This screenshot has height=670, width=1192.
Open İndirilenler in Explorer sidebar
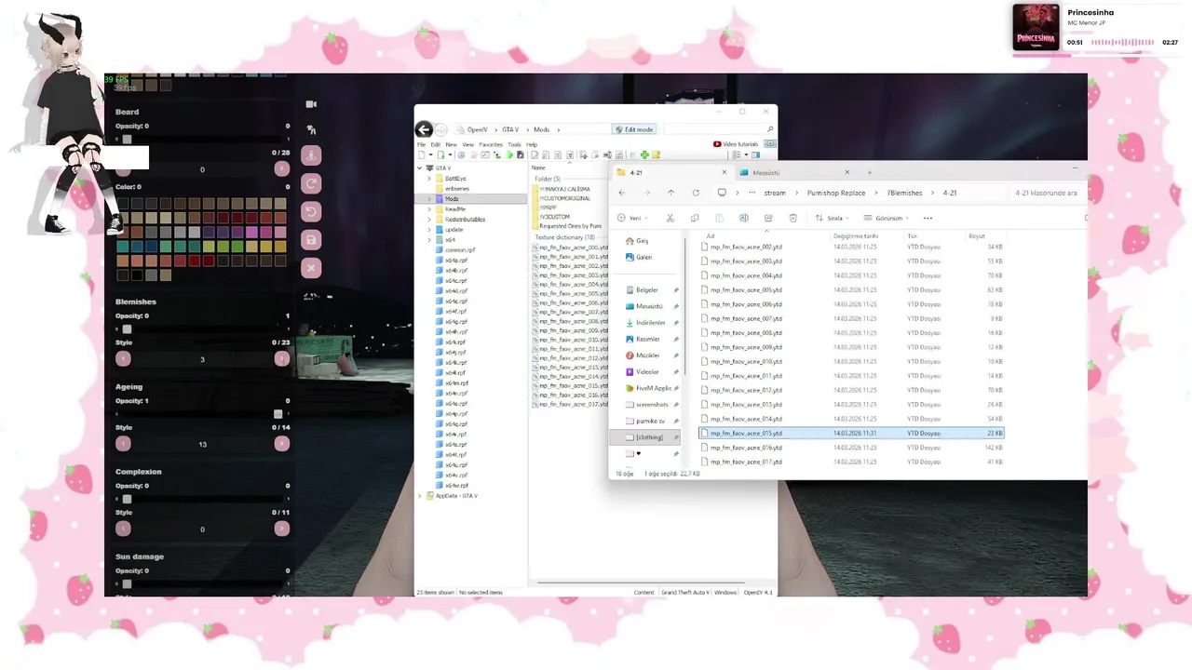point(650,322)
